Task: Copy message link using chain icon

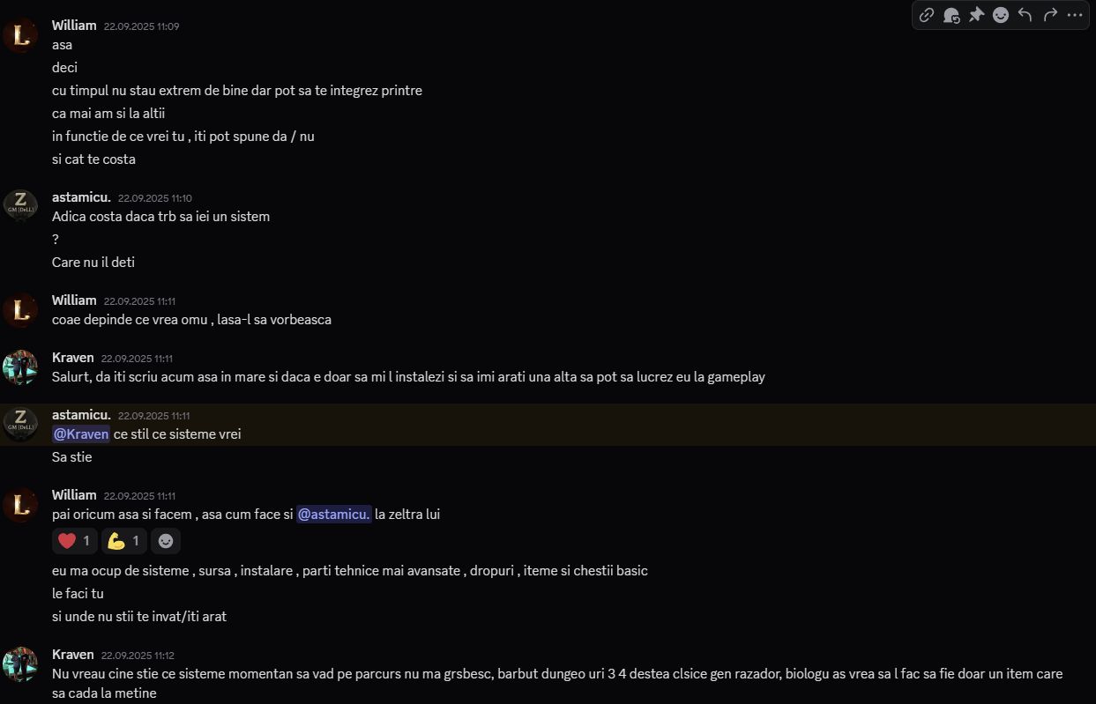Action: point(927,15)
